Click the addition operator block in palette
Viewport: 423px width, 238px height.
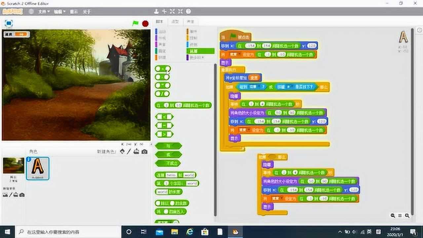click(163, 69)
